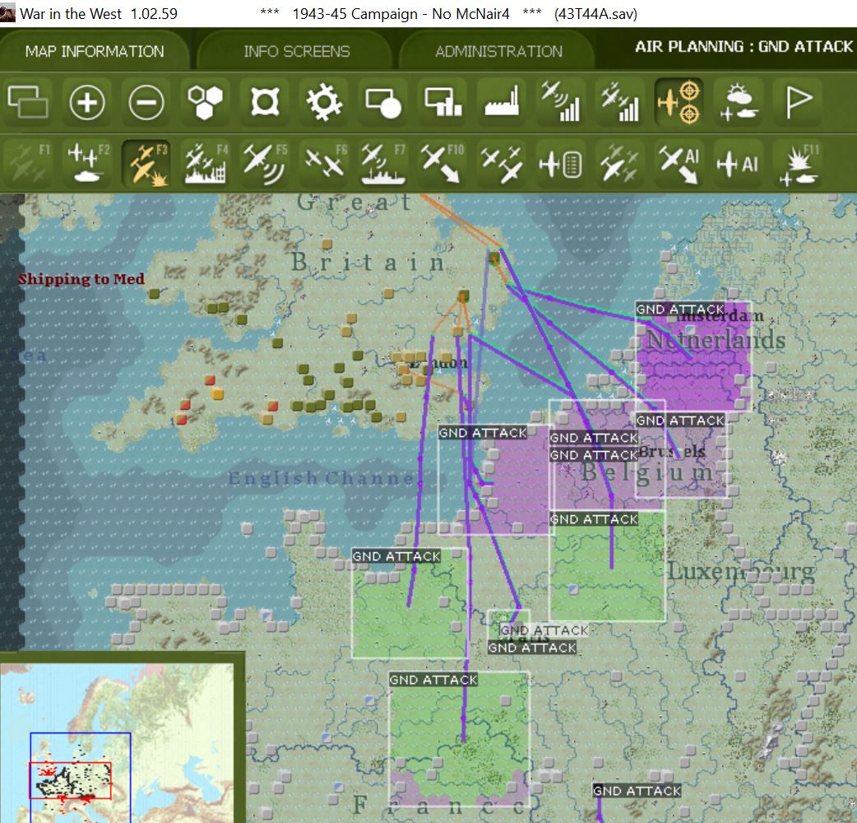Select GND ATTACK label above Brussels text

tap(680, 421)
